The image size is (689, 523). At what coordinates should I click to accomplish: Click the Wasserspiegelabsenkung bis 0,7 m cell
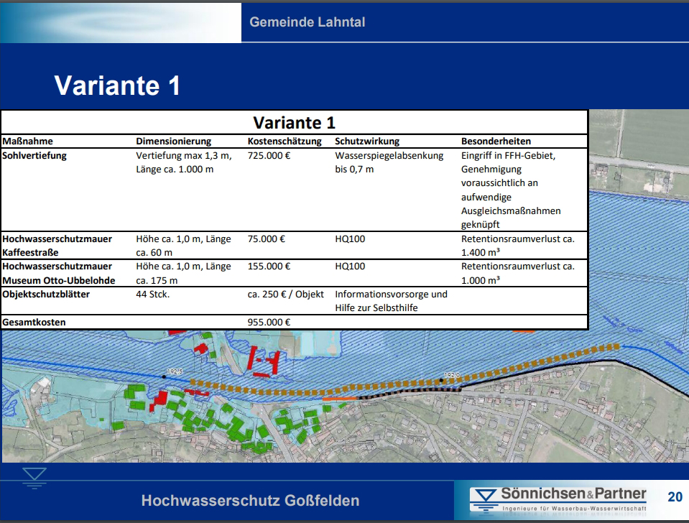coord(390,162)
